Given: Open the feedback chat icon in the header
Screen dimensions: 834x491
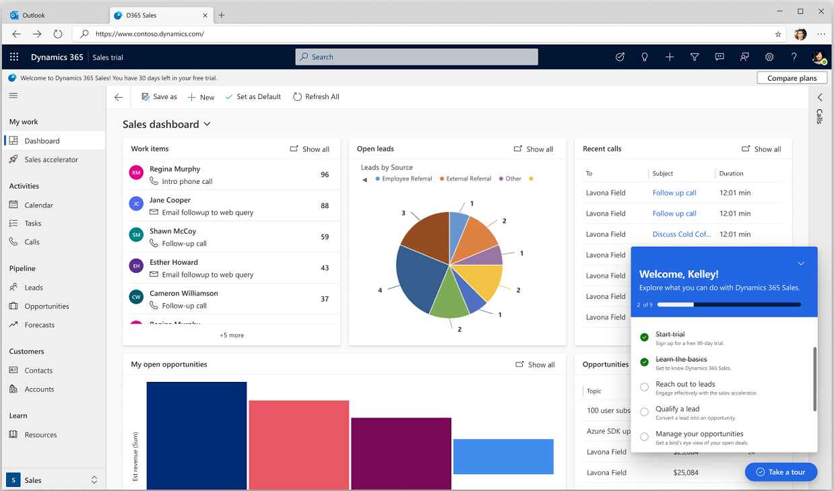Looking at the screenshot, I should click(x=719, y=57).
